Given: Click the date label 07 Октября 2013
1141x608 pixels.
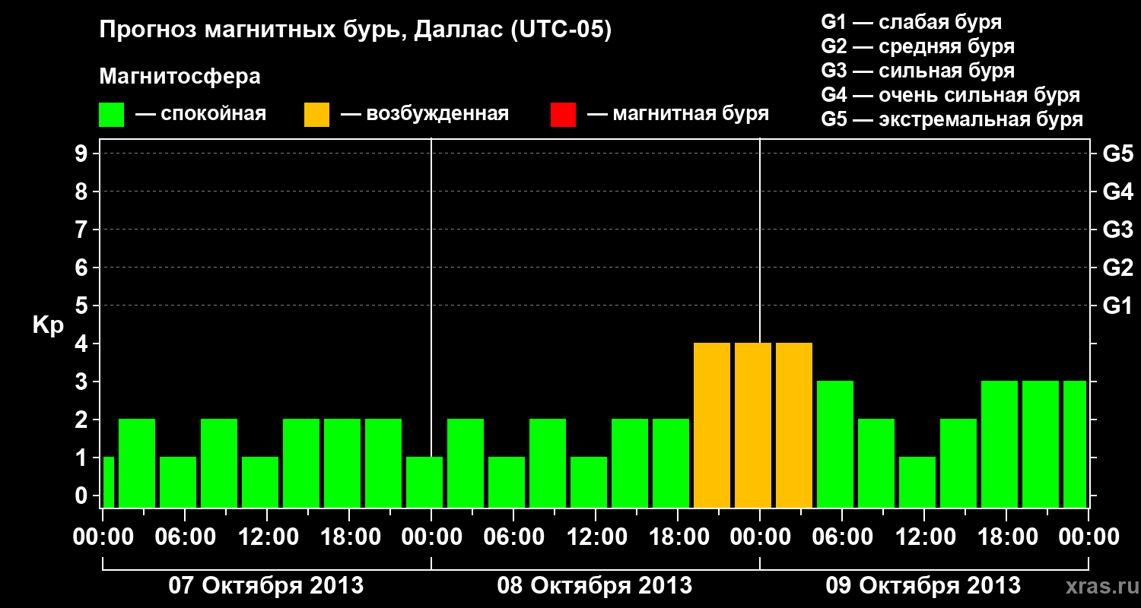Looking at the screenshot, I should click(266, 585).
